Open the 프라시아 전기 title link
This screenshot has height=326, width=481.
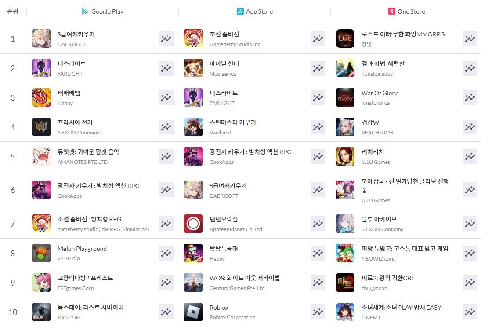[x=75, y=123]
